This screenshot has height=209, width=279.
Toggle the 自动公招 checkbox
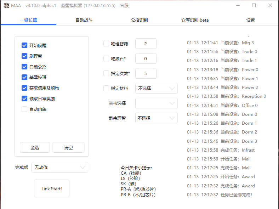tap(24, 67)
